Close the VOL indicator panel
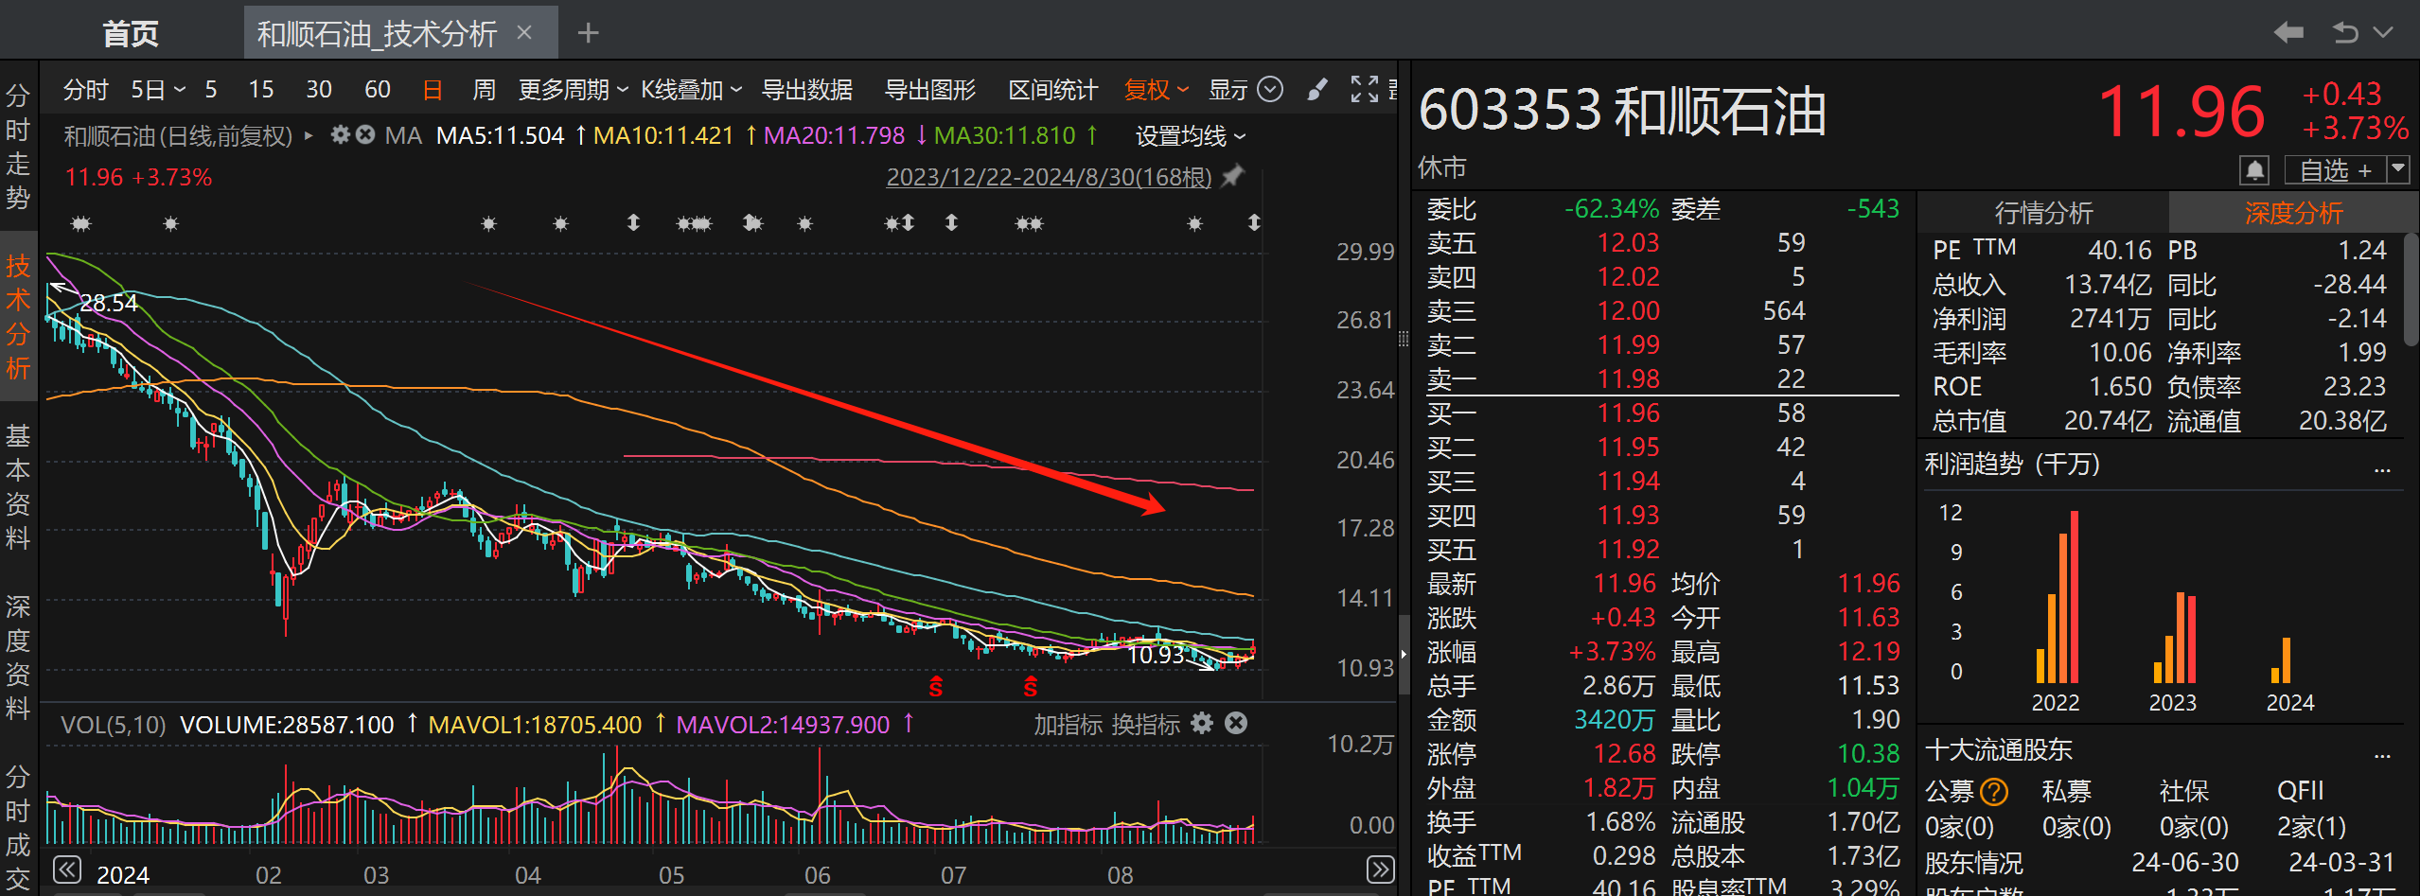Viewport: 2420px width, 896px height. [1236, 724]
